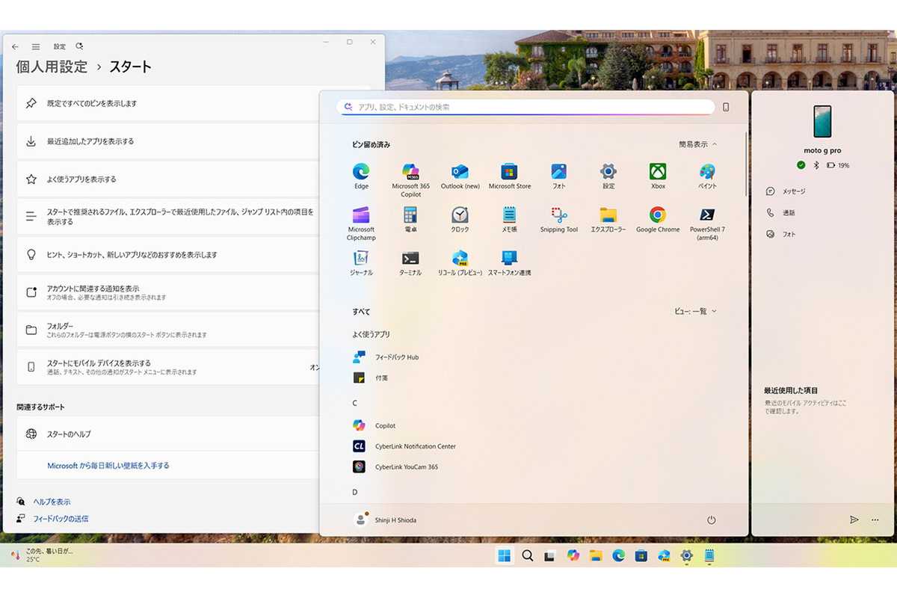Open the ペイント app icon

pos(707,172)
